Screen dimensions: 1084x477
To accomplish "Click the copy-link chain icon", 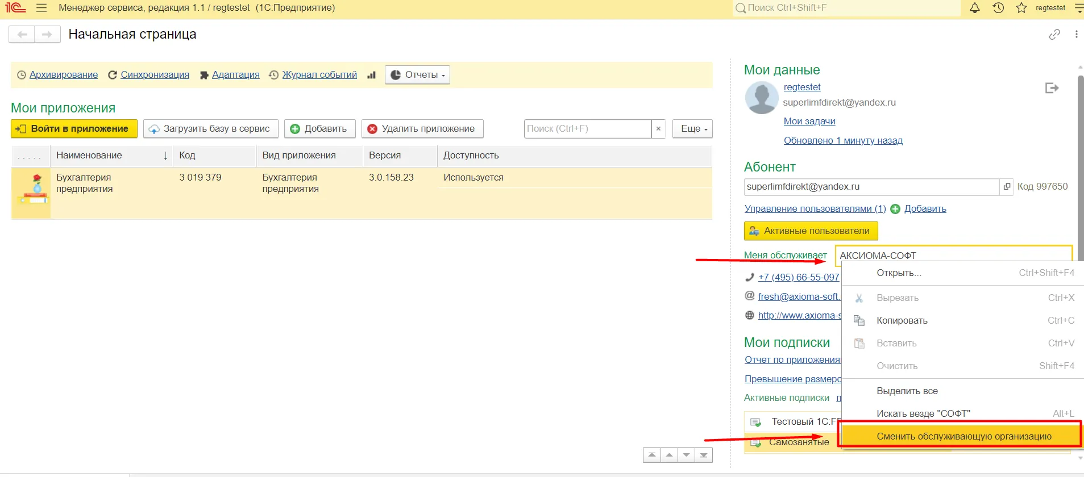I will coord(1054,35).
